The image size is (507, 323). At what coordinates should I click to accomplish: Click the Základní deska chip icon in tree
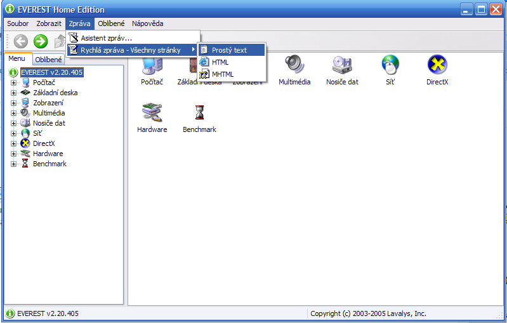coord(25,93)
